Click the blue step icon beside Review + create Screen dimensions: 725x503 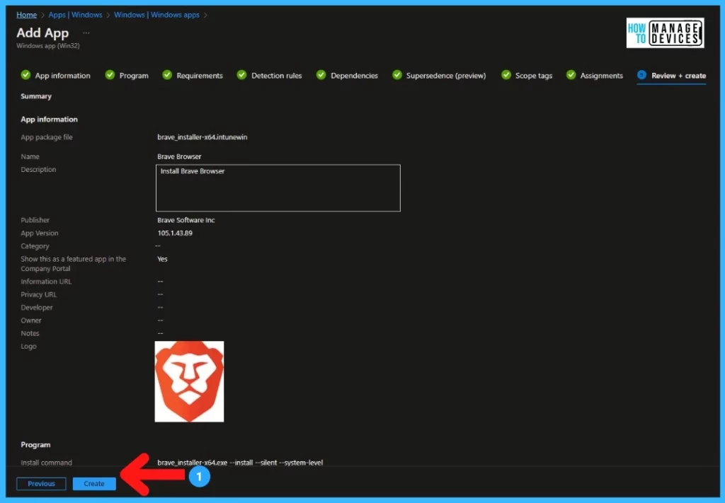coord(641,75)
